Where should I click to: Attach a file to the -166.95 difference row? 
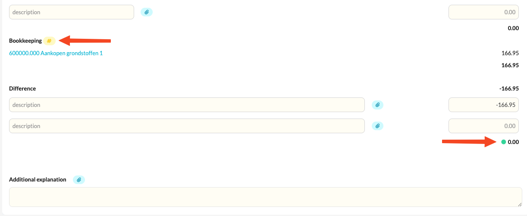pos(377,105)
